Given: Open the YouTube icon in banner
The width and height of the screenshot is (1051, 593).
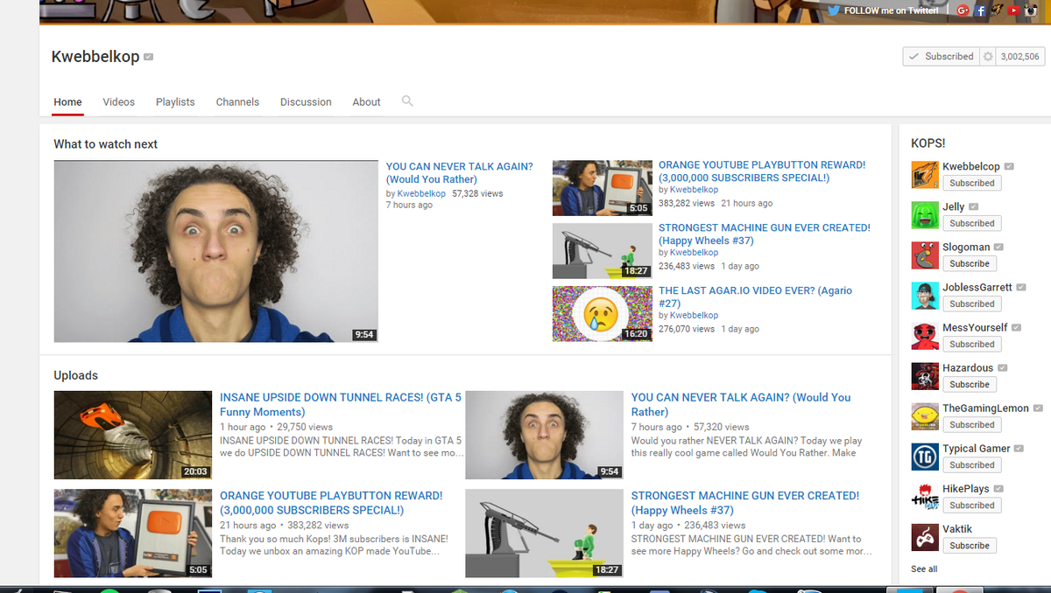Looking at the screenshot, I should [x=1015, y=10].
